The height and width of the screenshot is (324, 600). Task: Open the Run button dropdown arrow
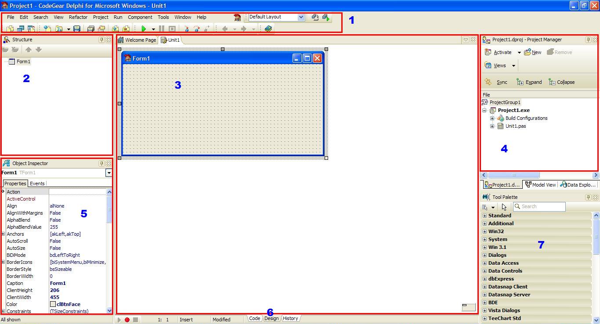pos(153,29)
